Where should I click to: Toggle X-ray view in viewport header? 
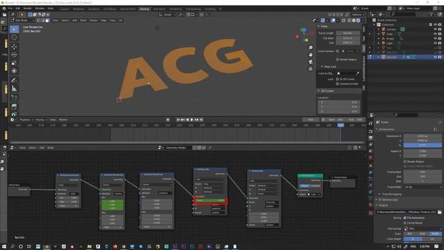pyautogui.click(x=343, y=20)
